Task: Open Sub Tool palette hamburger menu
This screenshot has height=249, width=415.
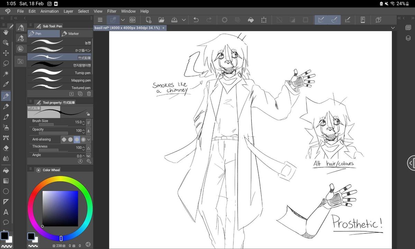Action: point(30,25)
